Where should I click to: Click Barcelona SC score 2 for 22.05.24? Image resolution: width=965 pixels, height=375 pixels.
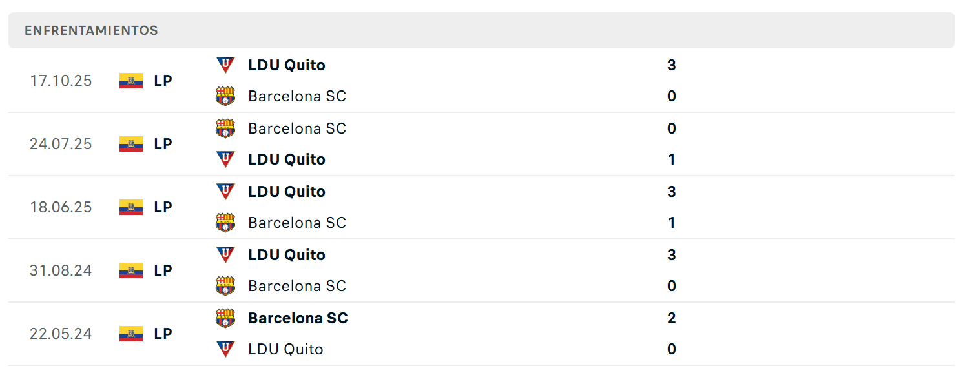point(672,318)
